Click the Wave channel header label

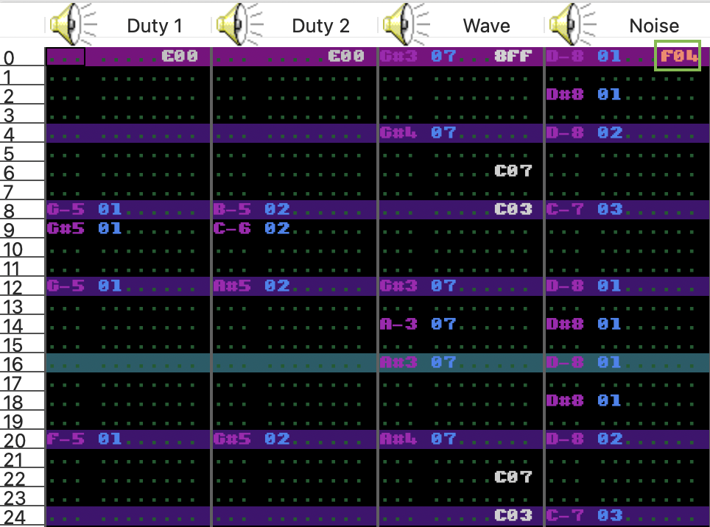click(486, 26)
